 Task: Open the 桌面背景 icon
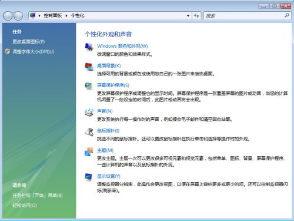(89, 67)
